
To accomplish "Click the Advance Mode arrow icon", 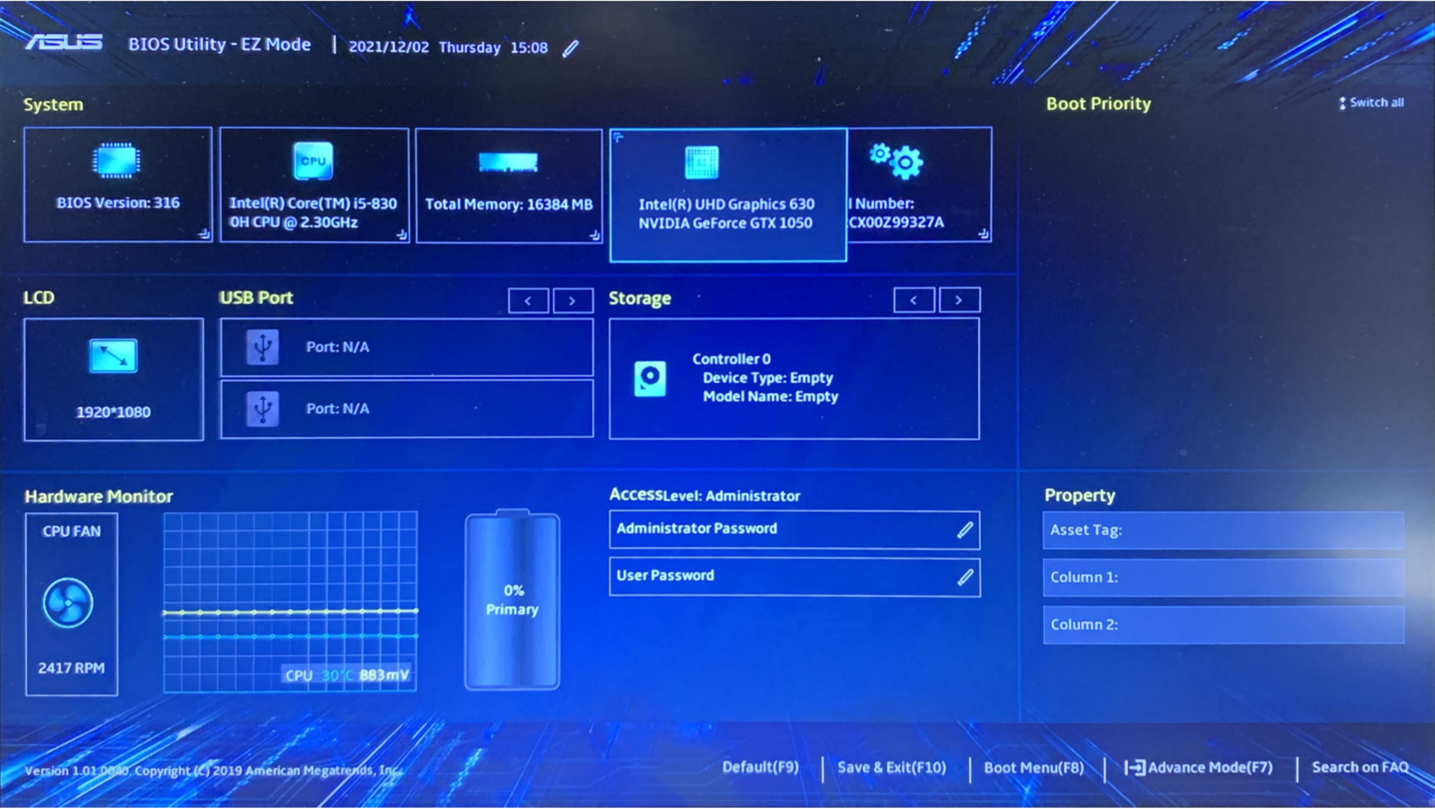I will click(x=1134, y=768).
